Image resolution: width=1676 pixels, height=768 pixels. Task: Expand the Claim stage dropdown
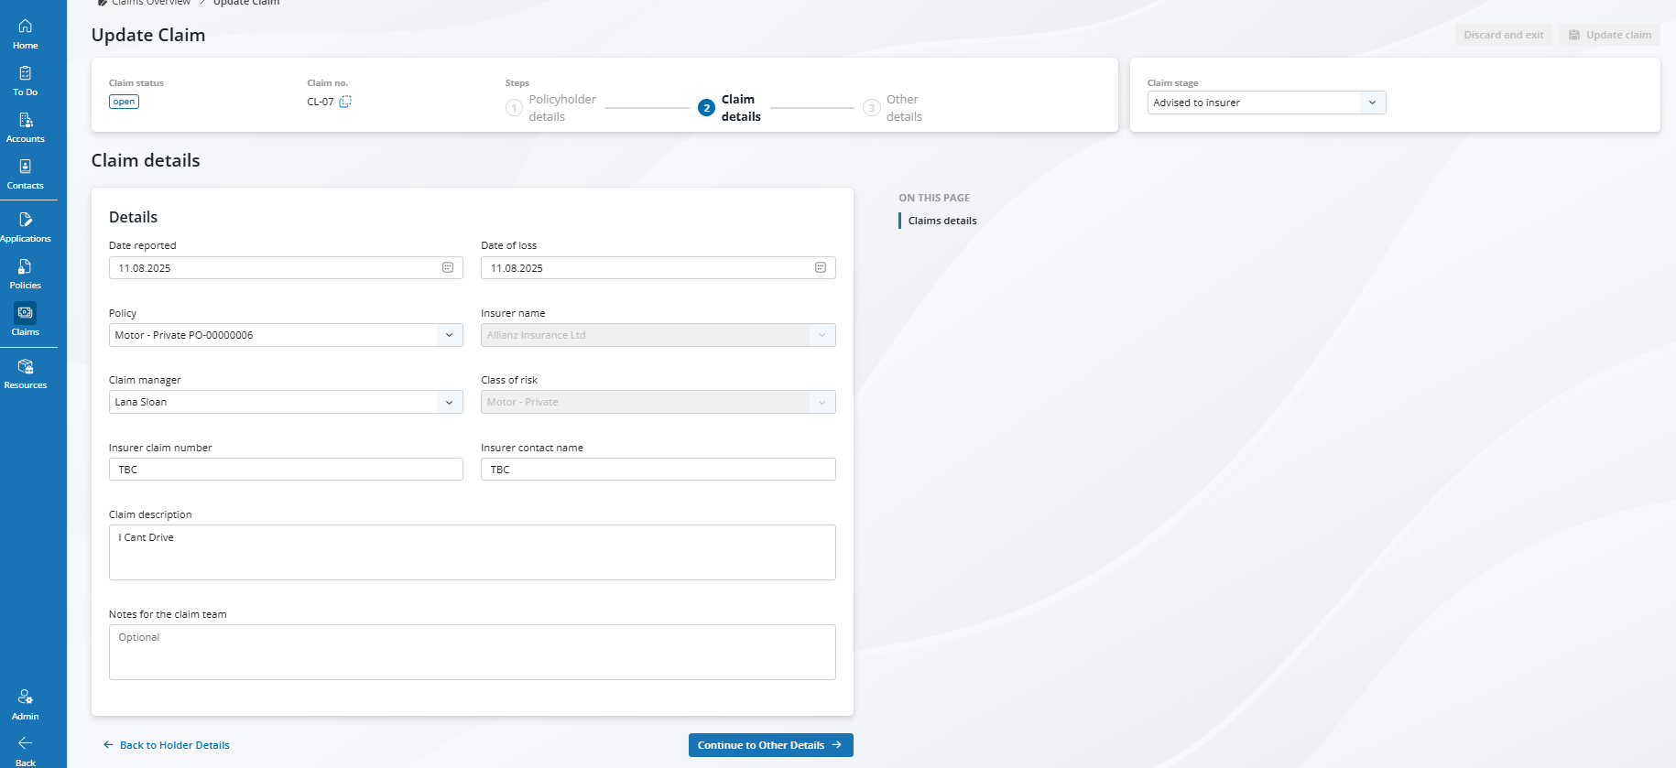pyautogui.click(x=1371, y=103)
